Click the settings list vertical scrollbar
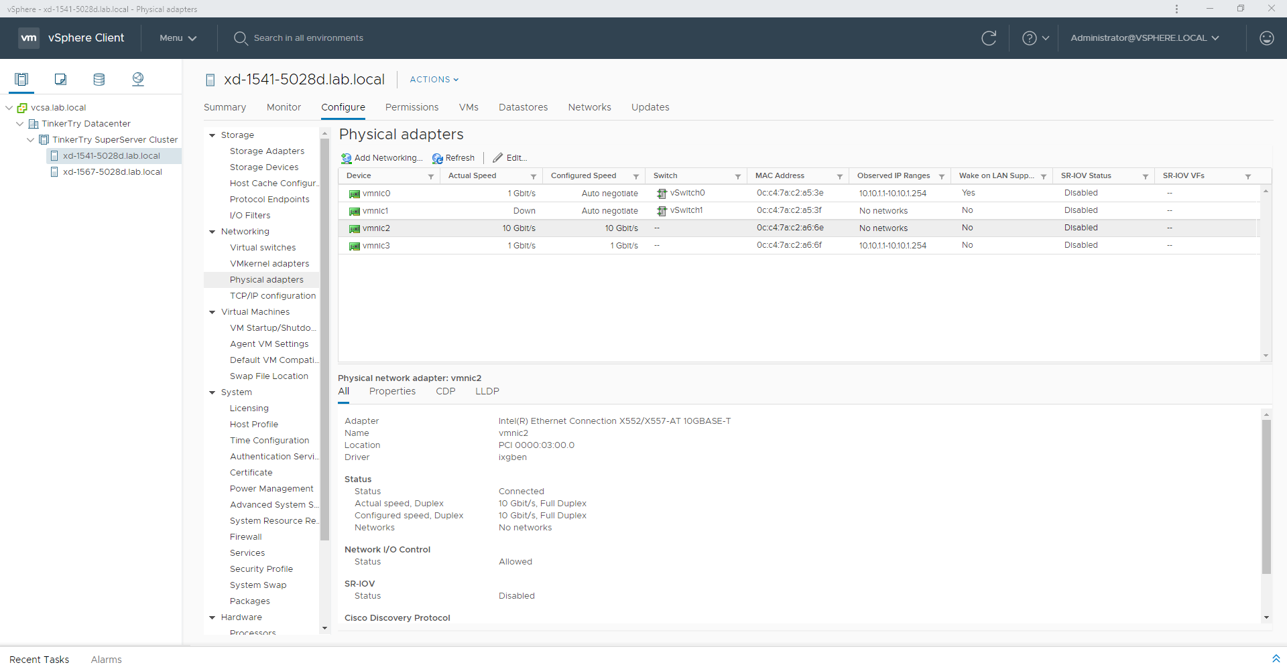 324,340
